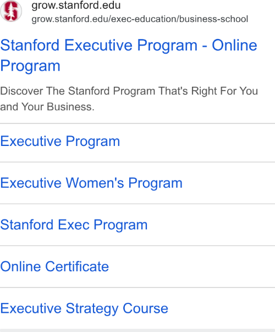
Task: Open the Online Certificate sitelink
Action: coord(54,266)
